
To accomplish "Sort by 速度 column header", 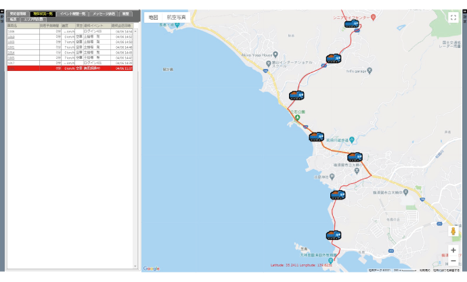I will 65,26.
